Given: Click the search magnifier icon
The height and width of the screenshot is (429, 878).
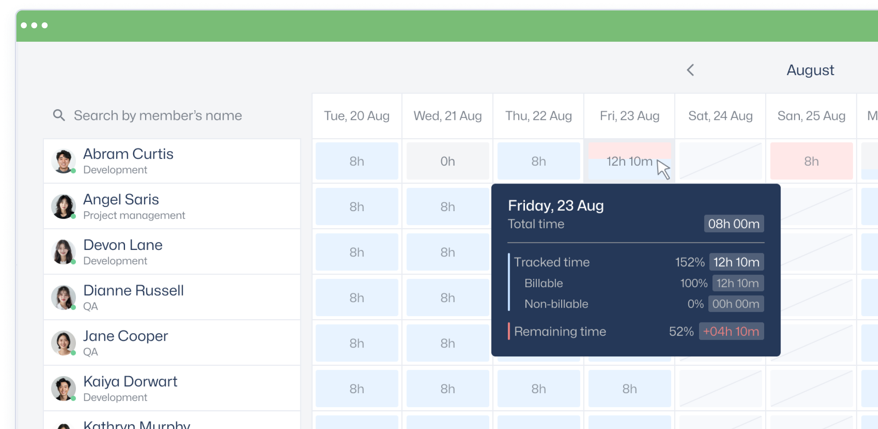Looking at the screenshot, I should click(x=59, y=115).
